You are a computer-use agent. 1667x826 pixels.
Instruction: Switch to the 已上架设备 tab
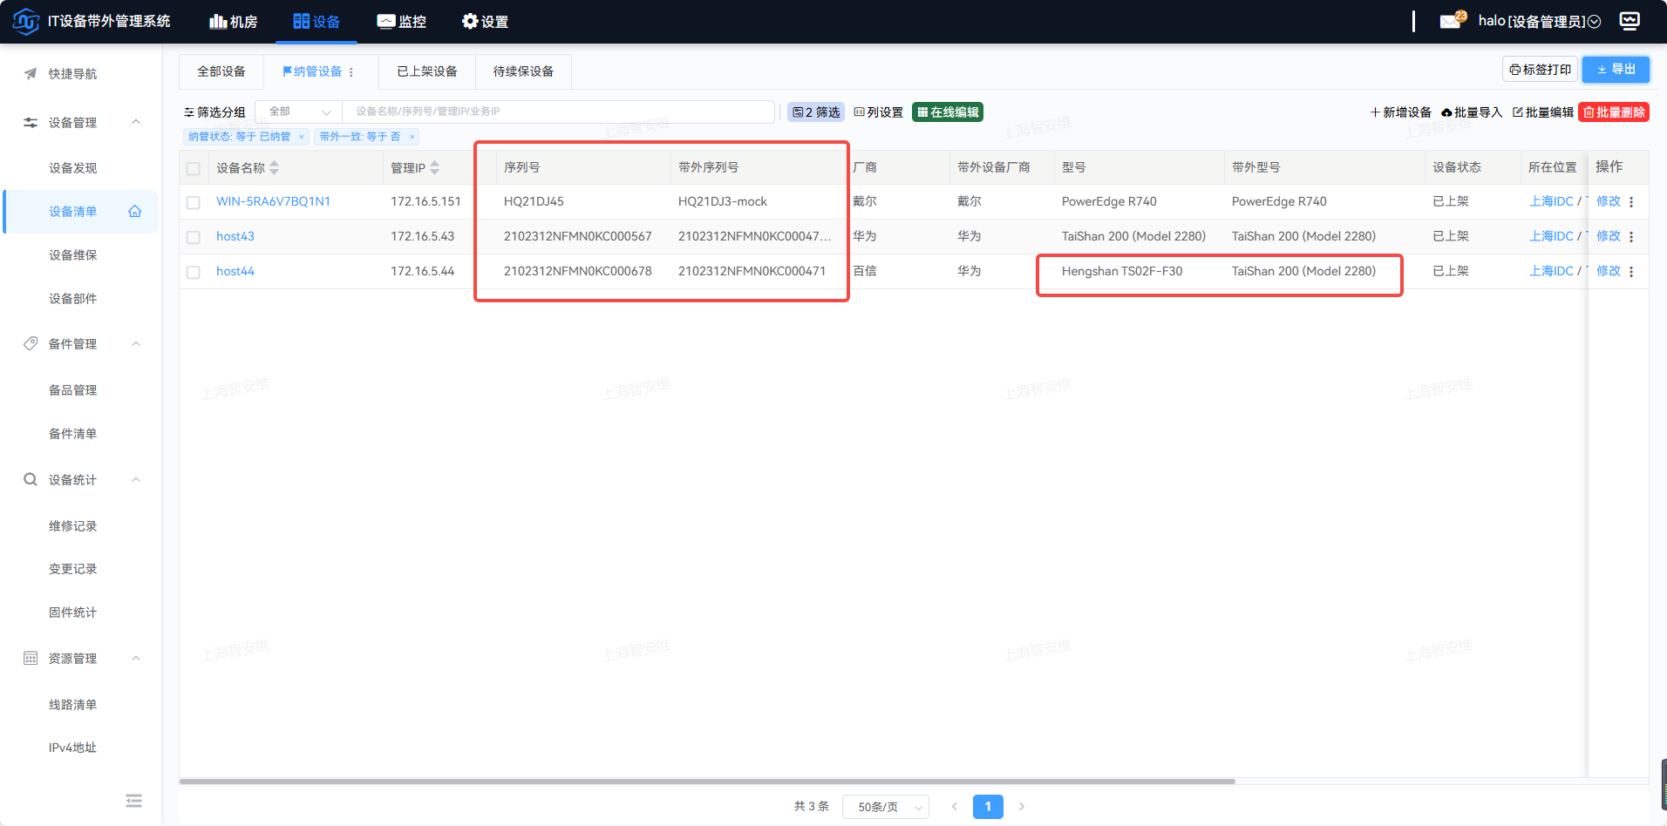click(427, 71)
